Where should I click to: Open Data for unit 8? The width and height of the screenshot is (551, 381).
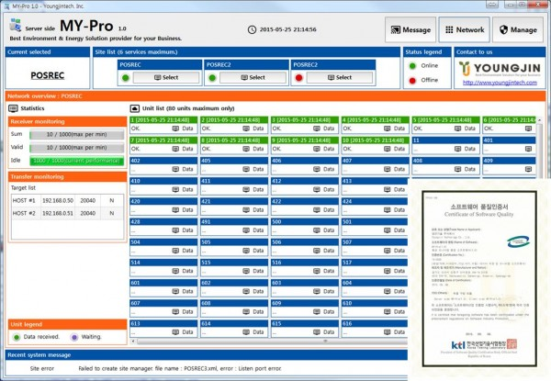click(x=253, y=149)
